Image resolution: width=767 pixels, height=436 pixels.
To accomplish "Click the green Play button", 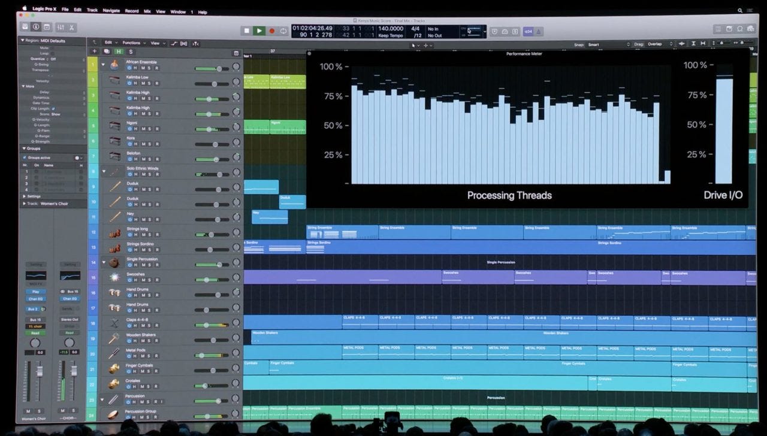I will tap(259, 31).
